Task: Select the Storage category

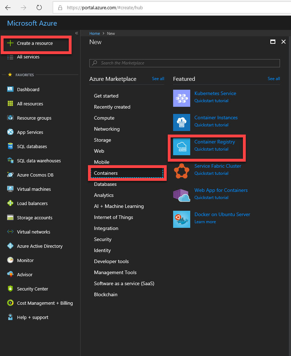Action: tap(103, 140)
